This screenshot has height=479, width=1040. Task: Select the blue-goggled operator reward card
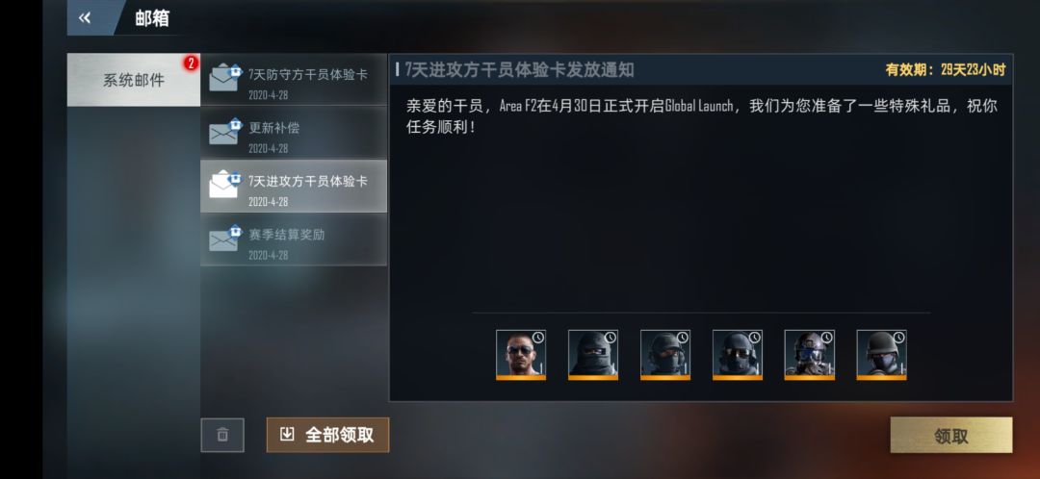[810, 355]
